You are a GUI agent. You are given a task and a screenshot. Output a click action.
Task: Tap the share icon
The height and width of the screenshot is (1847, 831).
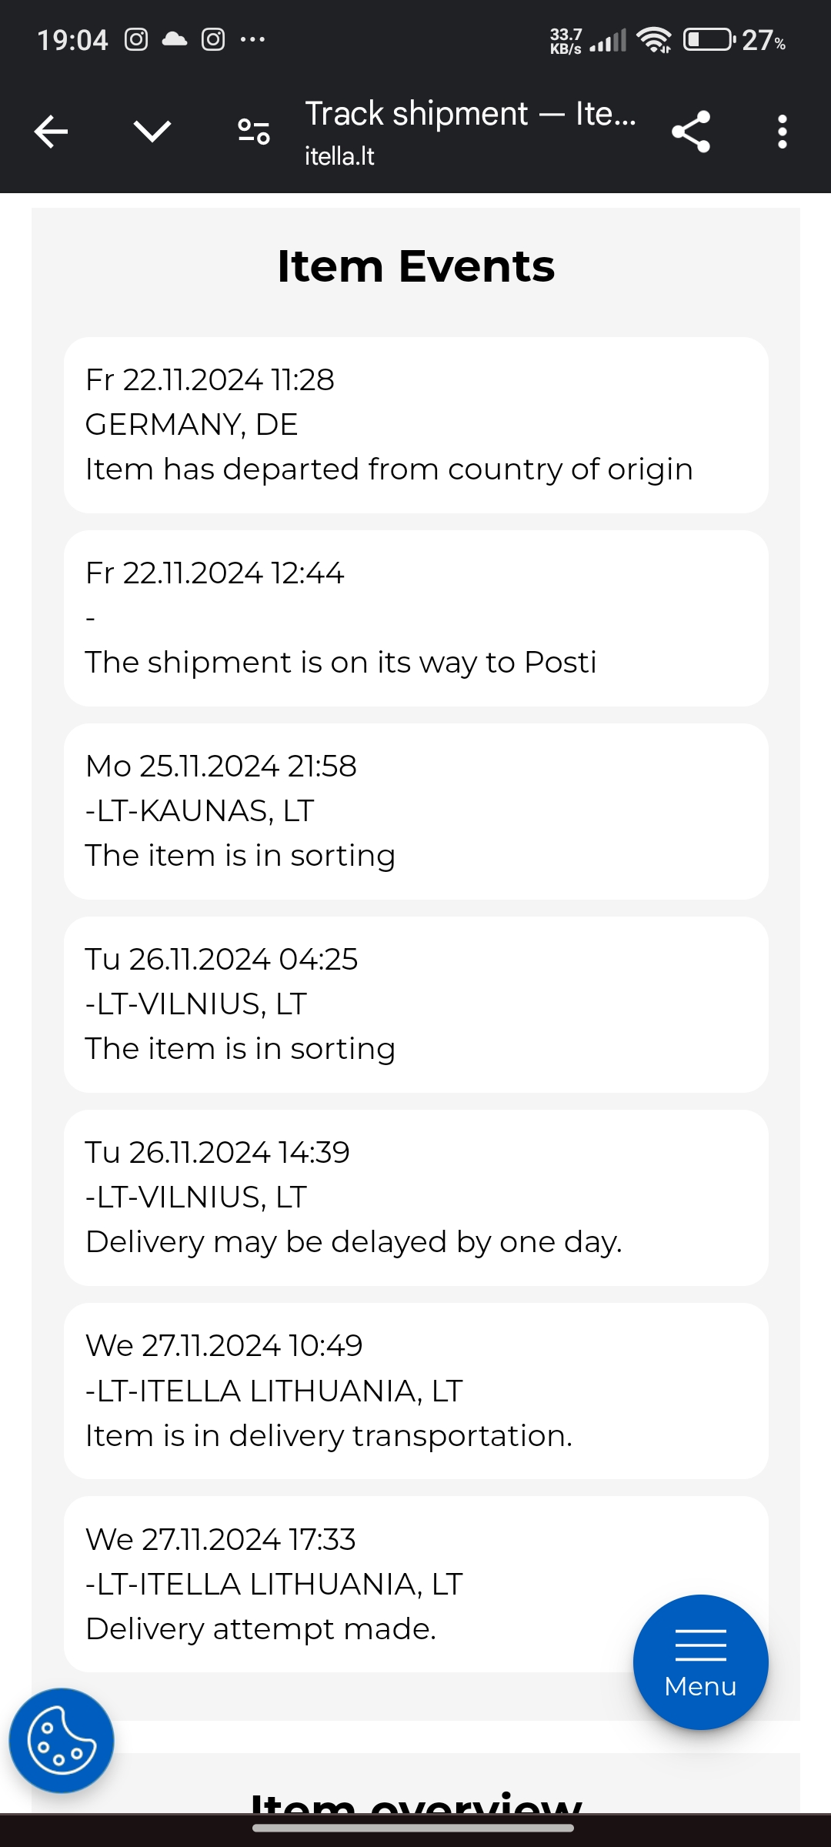[690, 132]
